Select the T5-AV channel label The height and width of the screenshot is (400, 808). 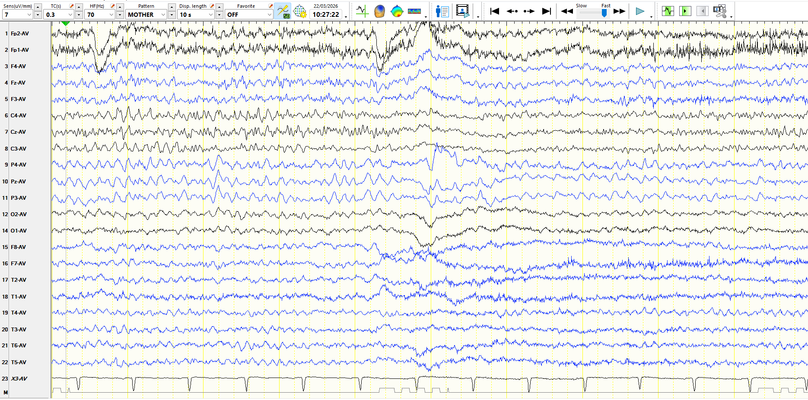[19, 362]
